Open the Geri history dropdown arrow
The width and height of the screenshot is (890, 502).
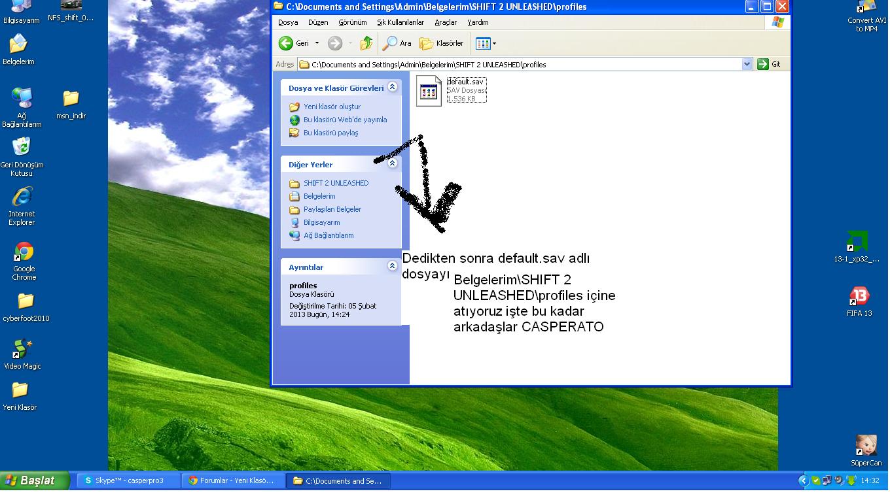click(x=317, y=43)
